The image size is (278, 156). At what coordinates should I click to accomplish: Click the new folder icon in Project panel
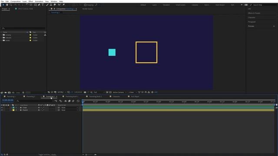pos(6,92)
